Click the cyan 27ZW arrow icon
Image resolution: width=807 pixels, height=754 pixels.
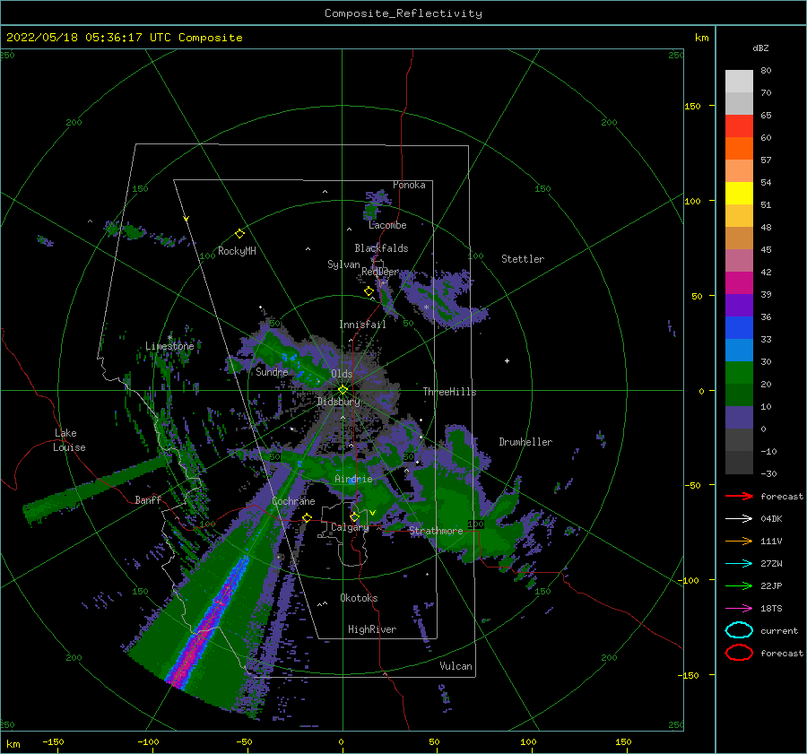pos(739,564)
